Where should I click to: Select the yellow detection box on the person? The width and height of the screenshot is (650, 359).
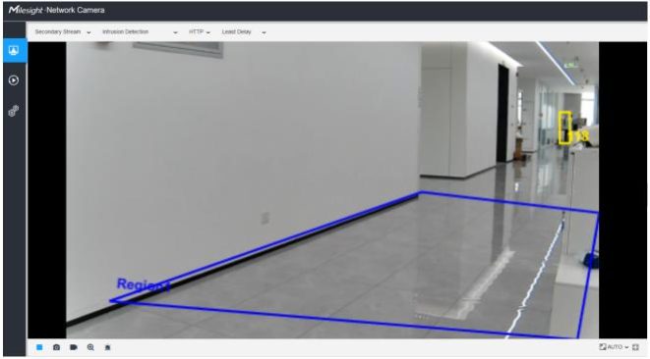click(x=564, y=128)
